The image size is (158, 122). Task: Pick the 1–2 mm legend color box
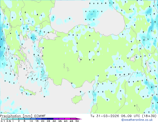tap(16, 119)
